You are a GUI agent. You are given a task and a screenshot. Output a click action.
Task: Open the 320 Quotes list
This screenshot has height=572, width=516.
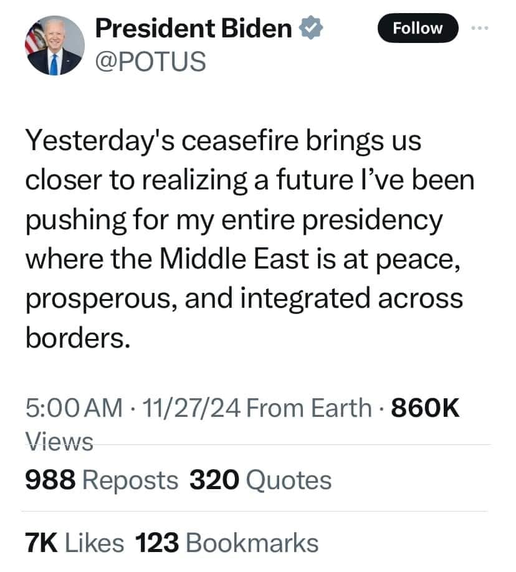point(260,480)
